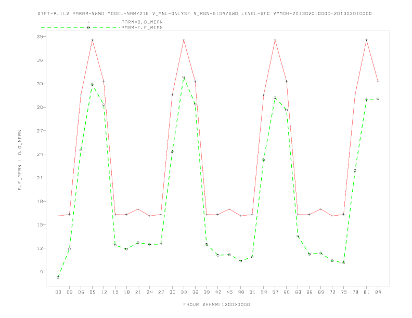This screenshot has height=318, width=412.
Task: Click y-axis tick label 30
Action: tap(40, 107)
